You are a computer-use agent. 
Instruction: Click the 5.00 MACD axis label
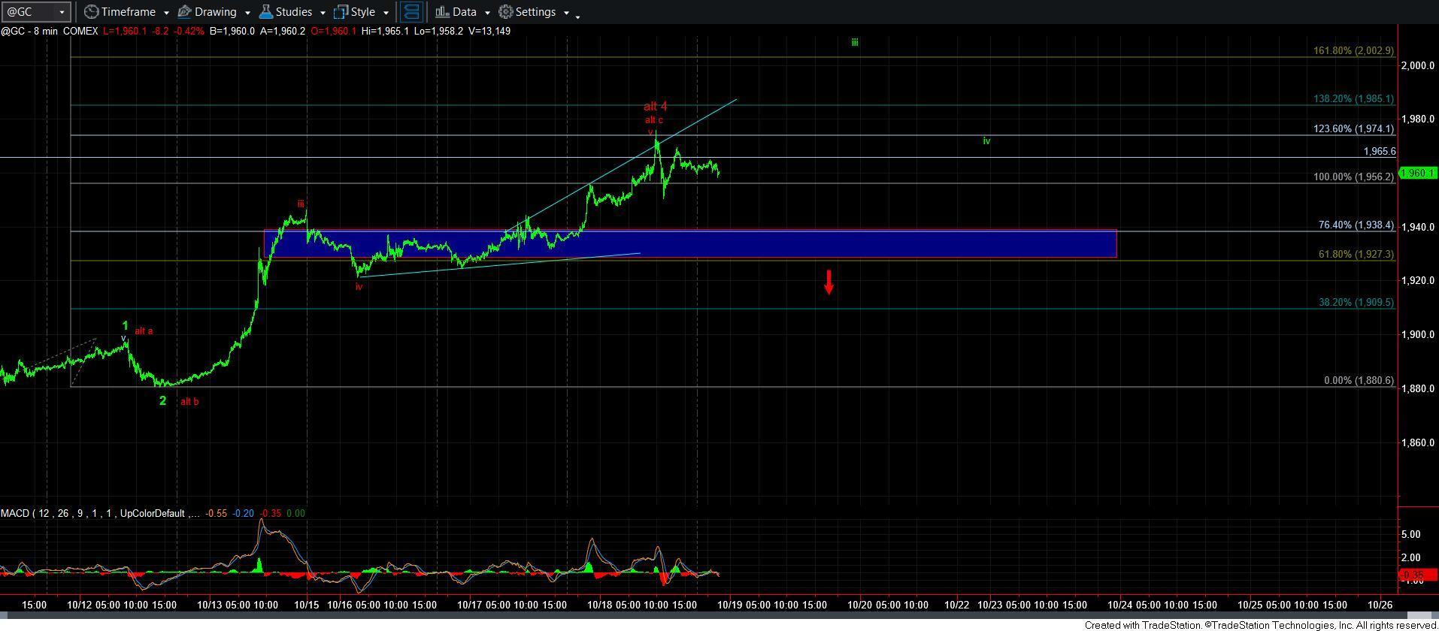click(x=1410, y=535)
